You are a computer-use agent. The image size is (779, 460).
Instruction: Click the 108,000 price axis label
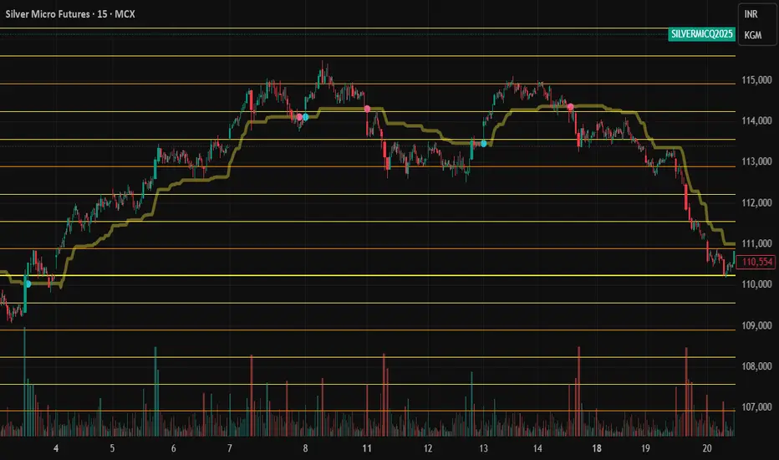click(756, 366)
